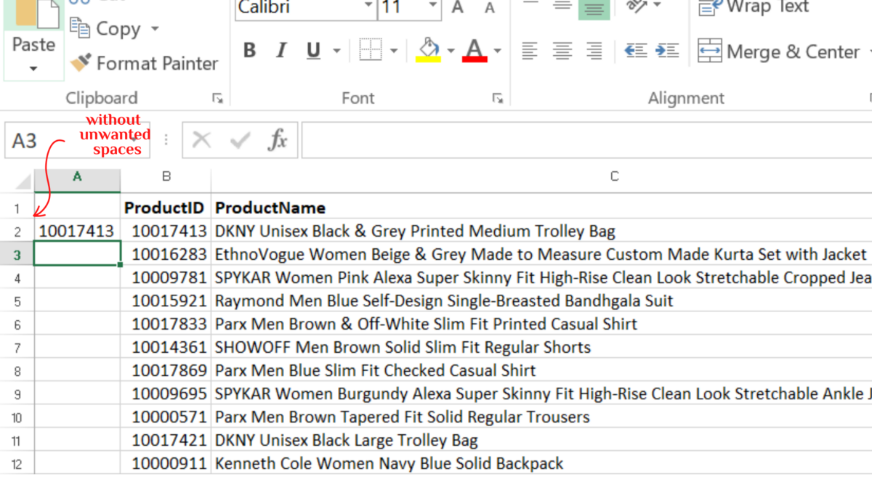Click the Calibri font name box
This screenshot has height=490, width=872.
[298, 7]
